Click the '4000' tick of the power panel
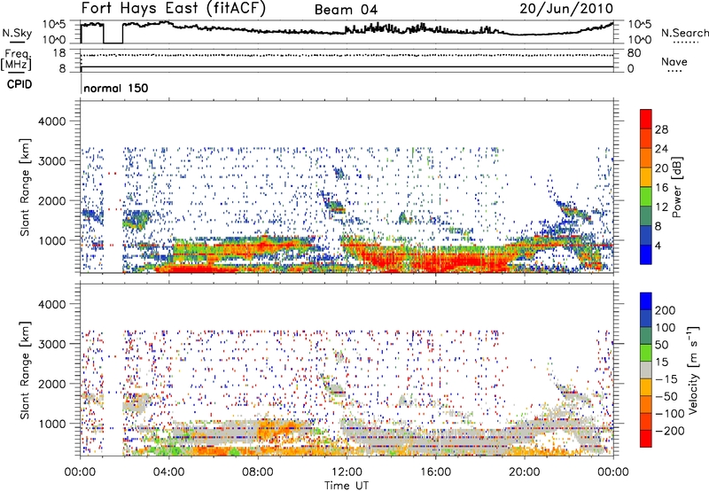This screenshot has height=491, width=709. [x=51, y=121]
